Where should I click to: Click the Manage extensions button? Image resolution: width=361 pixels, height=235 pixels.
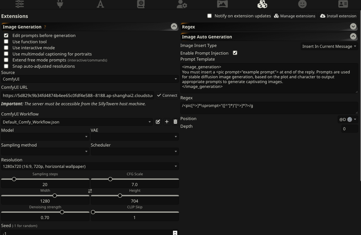pos(295,16)
